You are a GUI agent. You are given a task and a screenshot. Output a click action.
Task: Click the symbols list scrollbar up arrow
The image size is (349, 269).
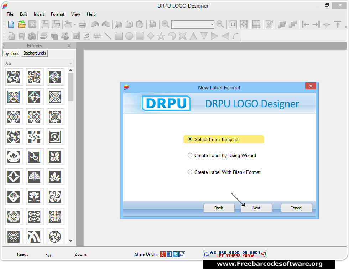(71, 71)
